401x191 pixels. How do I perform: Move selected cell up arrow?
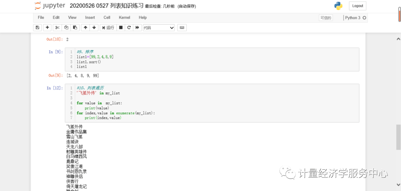[x=85, y=27]
